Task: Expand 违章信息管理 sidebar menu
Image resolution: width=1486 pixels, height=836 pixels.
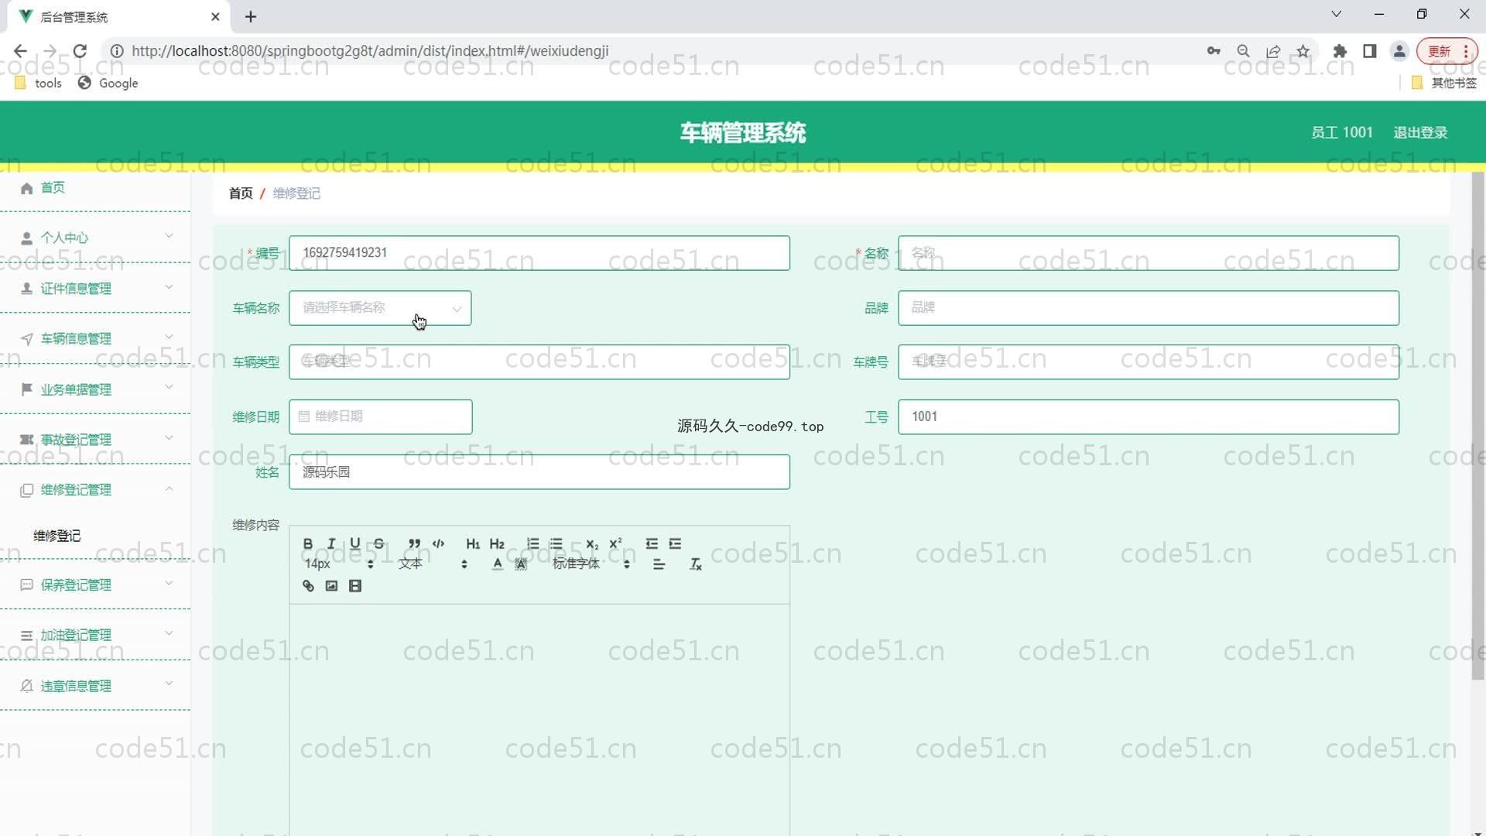Action: point(95,686)
